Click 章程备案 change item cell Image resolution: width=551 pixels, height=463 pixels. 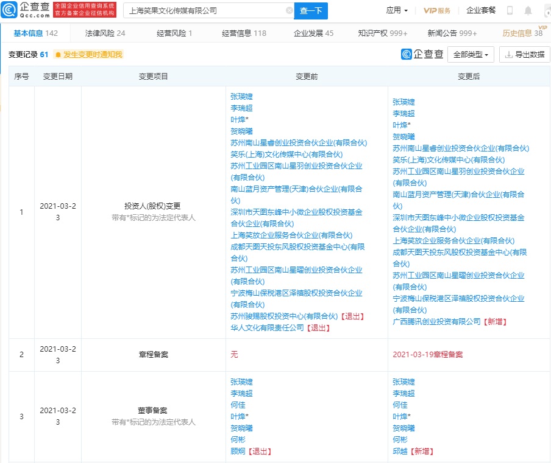point(153,355)
